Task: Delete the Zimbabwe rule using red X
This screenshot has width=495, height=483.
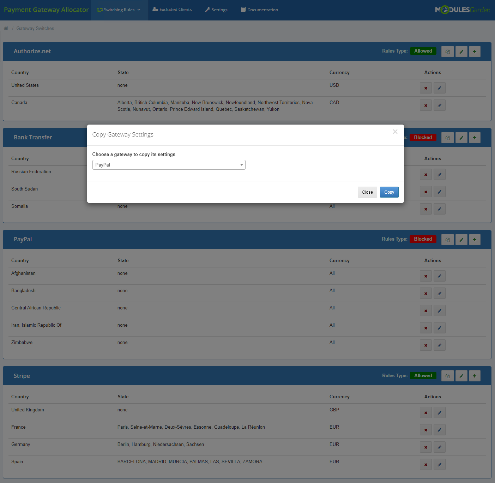Action: pos(425,345)
